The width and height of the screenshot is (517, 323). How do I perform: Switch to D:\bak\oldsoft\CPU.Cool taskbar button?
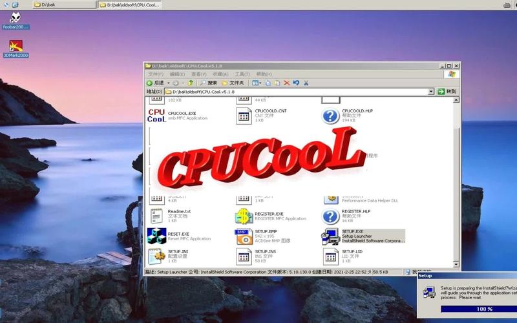tap(130, 5)
